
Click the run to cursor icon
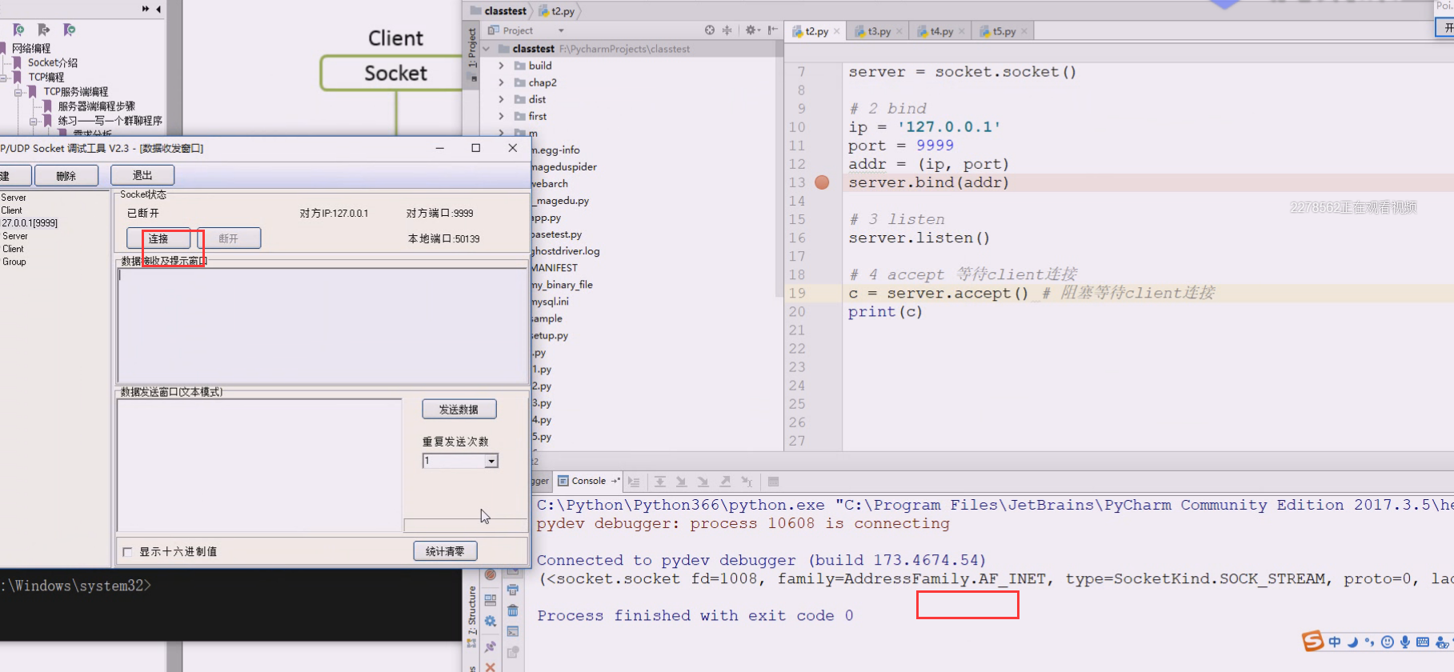tap(747, 482)
